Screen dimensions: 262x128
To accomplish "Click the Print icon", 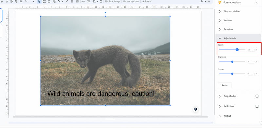I will coord(11,1).
